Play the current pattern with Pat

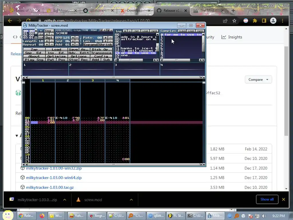[x=51, y=60]
